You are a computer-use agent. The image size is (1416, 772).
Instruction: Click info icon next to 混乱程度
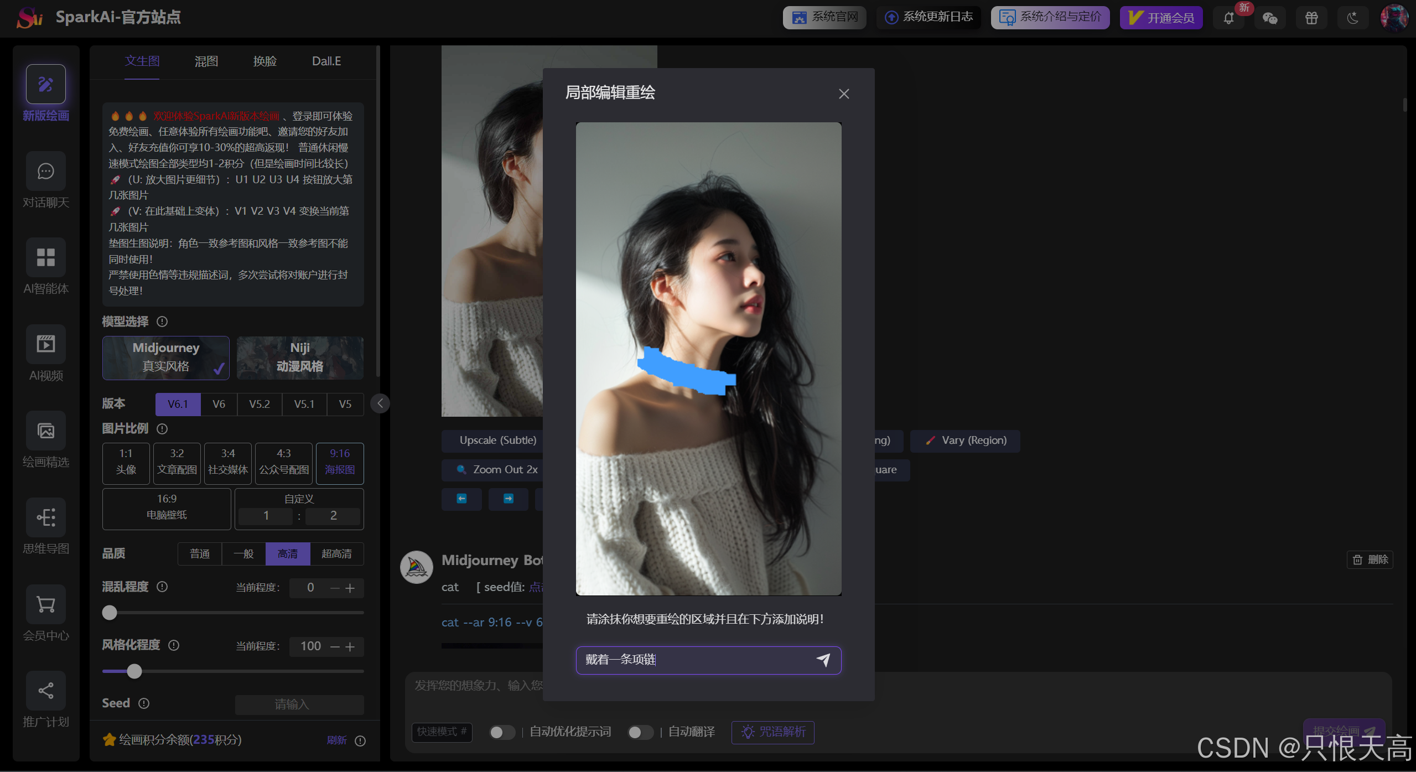click(x=162, y=587)
